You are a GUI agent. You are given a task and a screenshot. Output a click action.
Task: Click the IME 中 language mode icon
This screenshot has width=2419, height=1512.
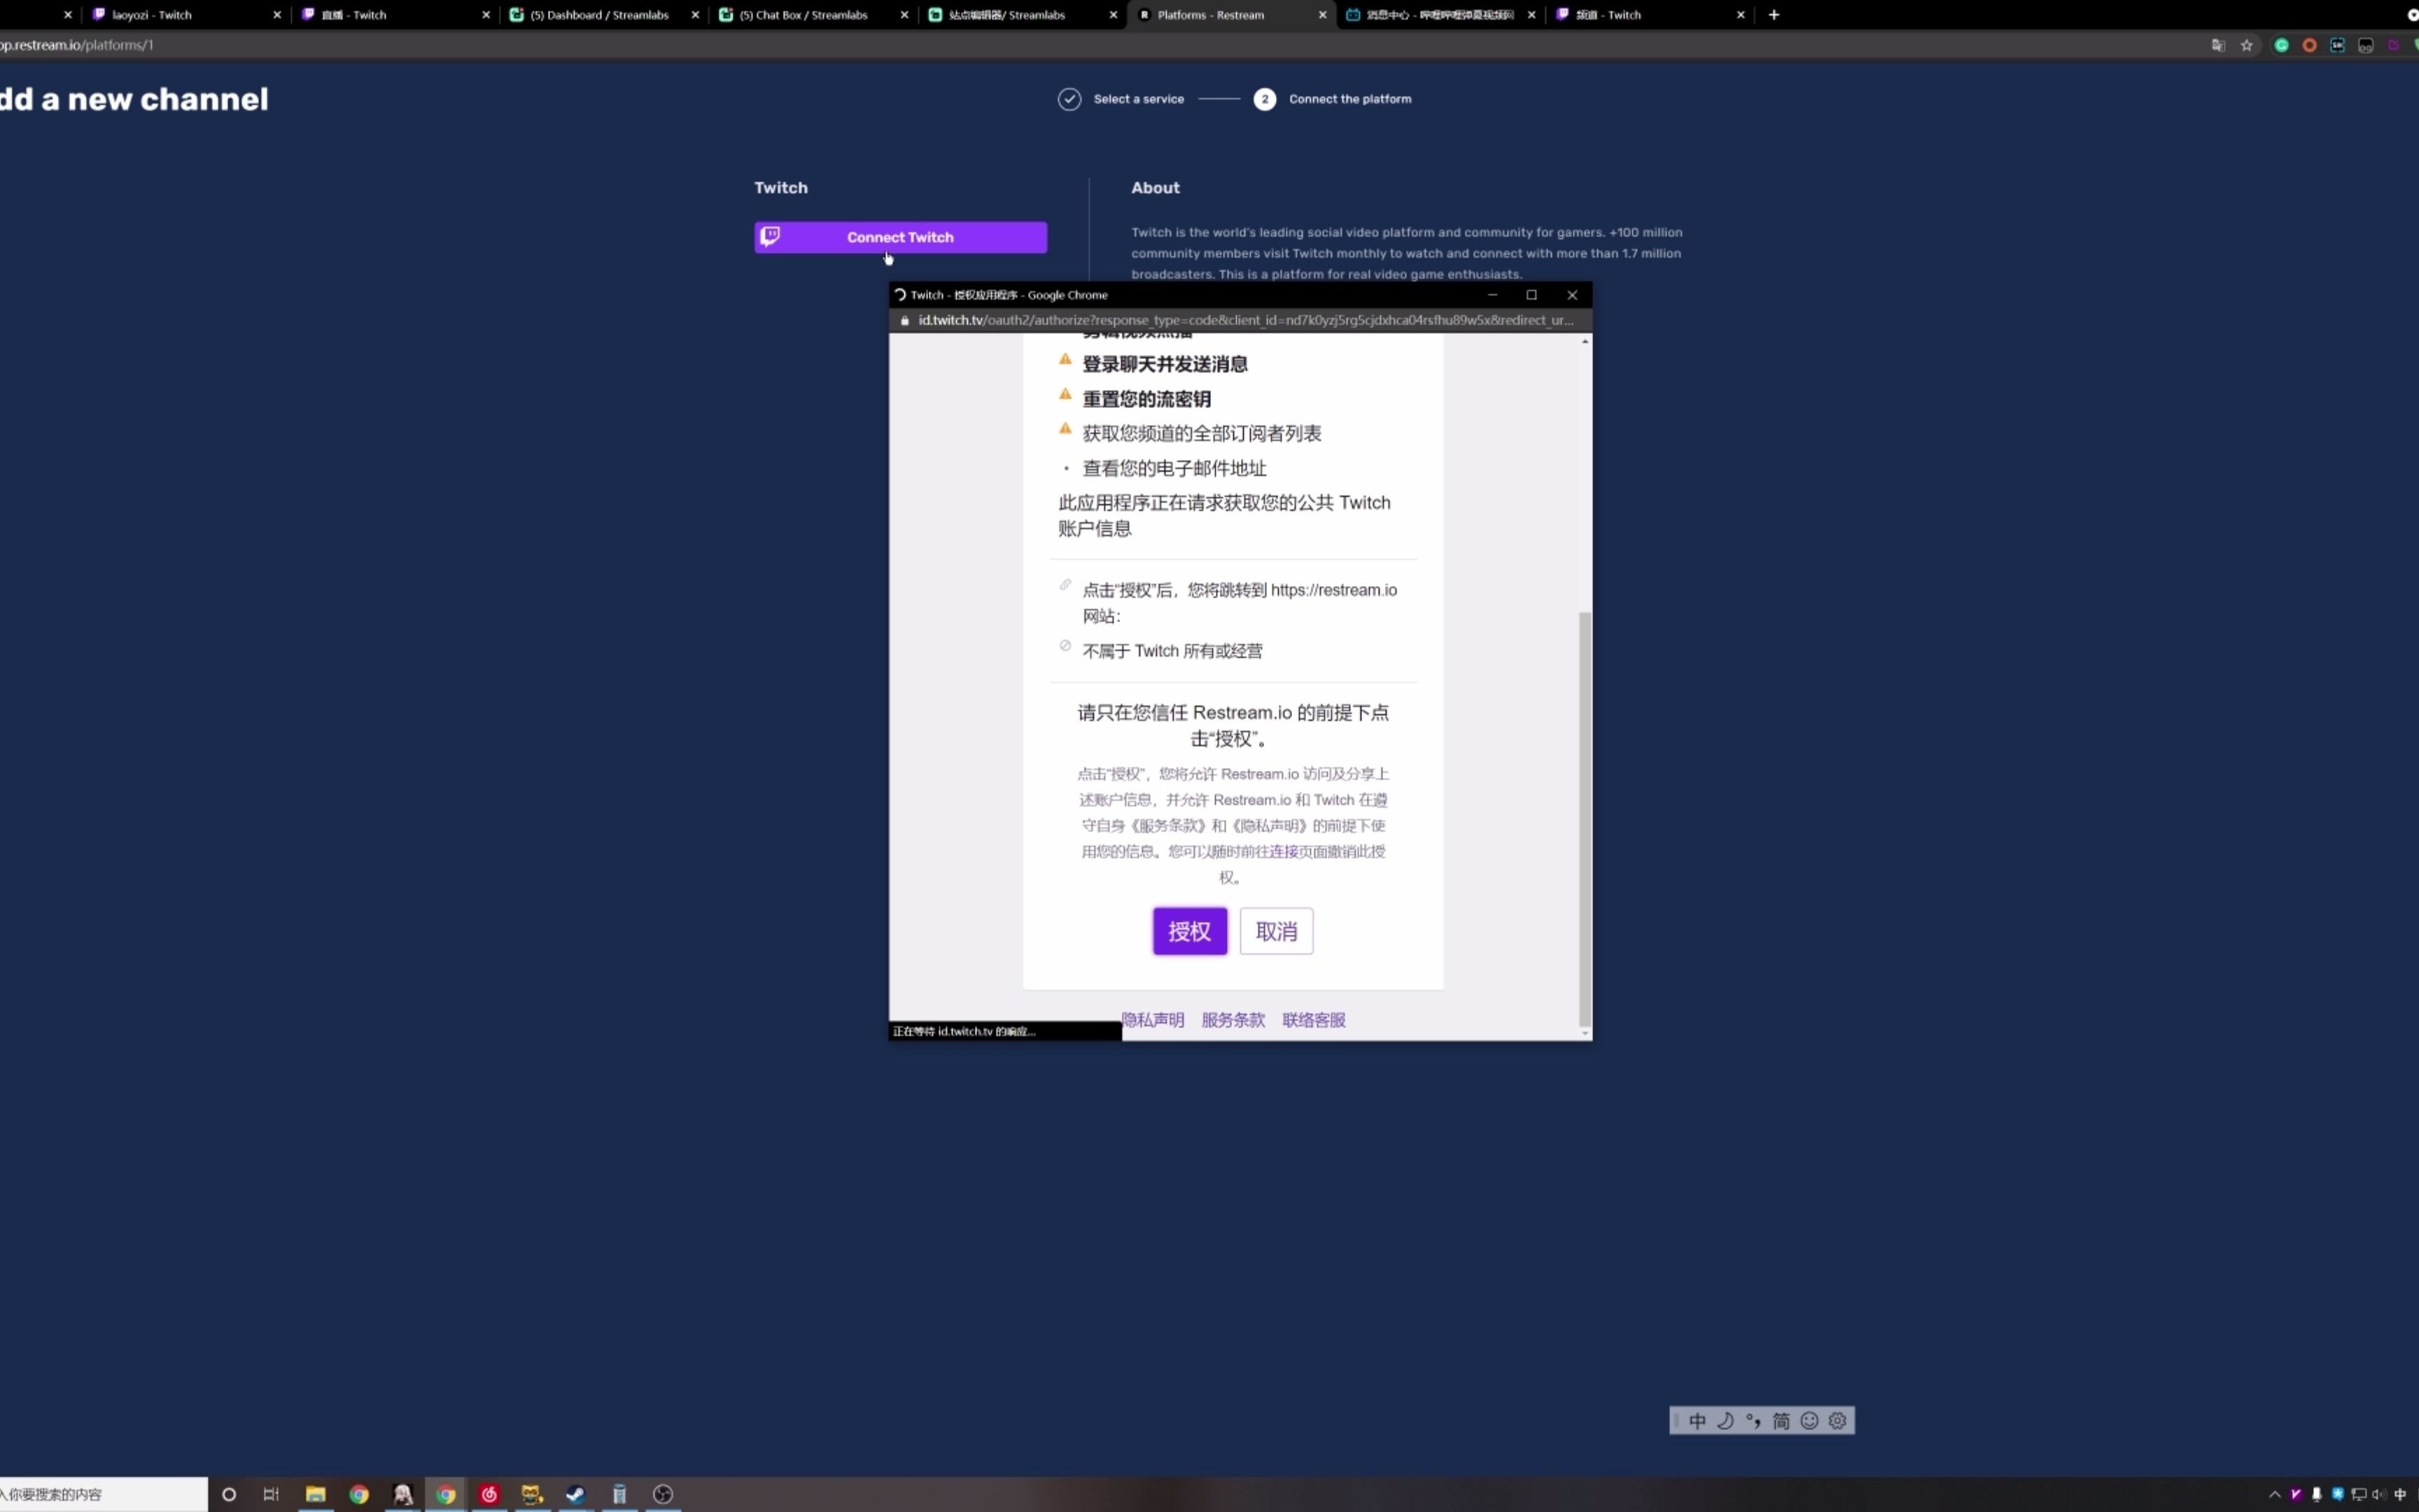(1697, 1421)
